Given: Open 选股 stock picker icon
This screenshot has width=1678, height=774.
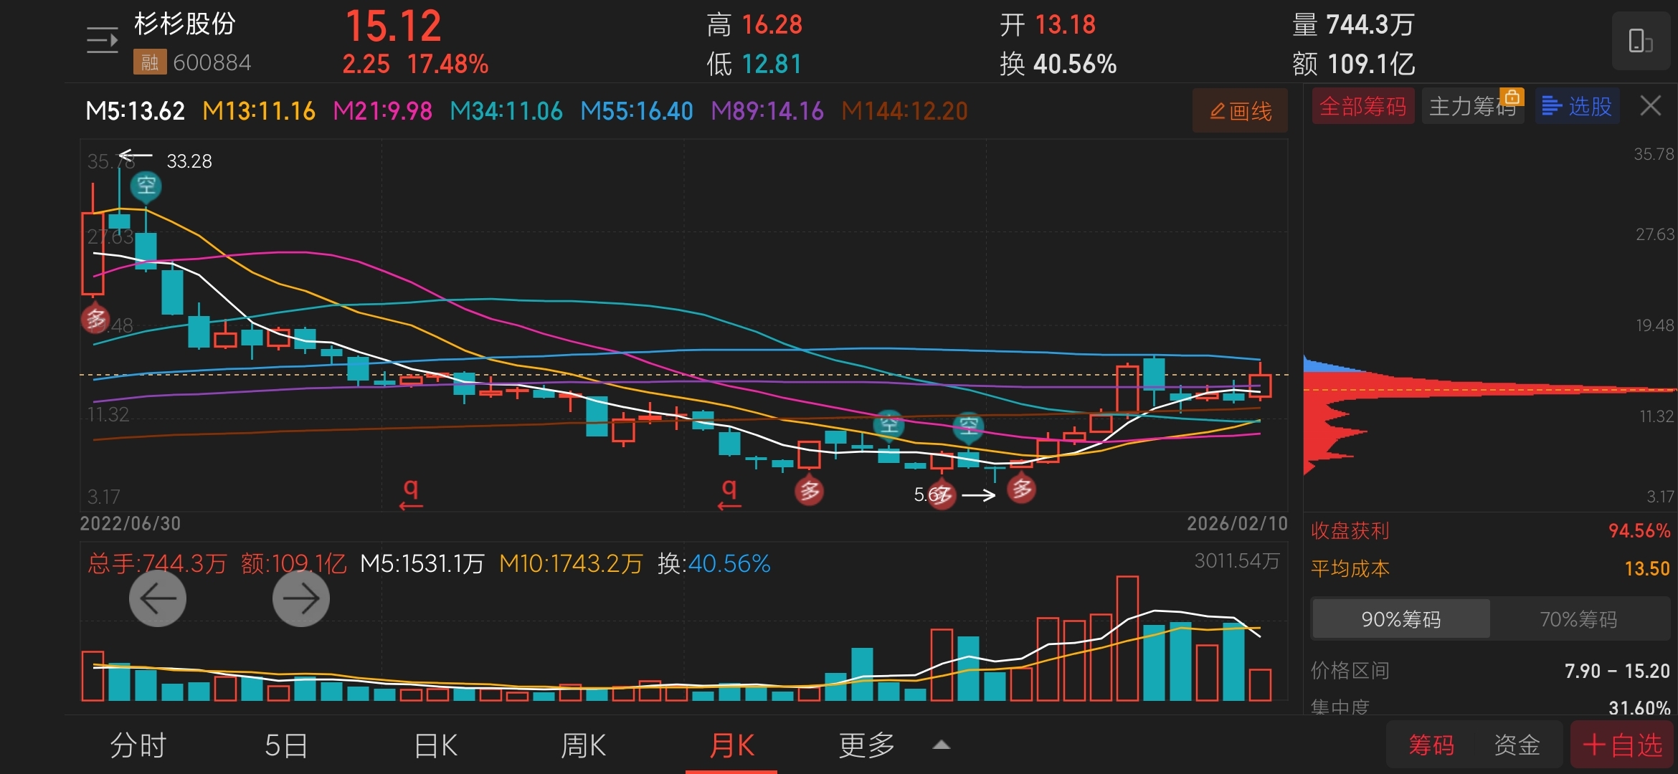Looking at the screenshot, I should [x=1577, y=106].
